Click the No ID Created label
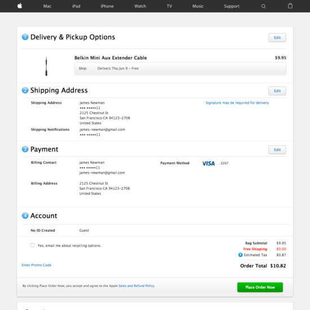This screenshot has width=310, height=310. point(43,231)
